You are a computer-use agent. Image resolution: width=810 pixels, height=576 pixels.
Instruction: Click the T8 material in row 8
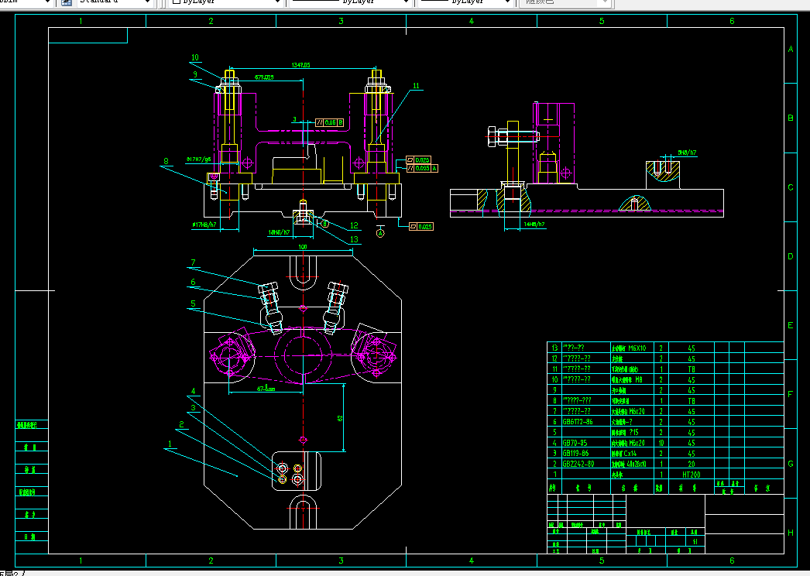(x=692, y=401)
